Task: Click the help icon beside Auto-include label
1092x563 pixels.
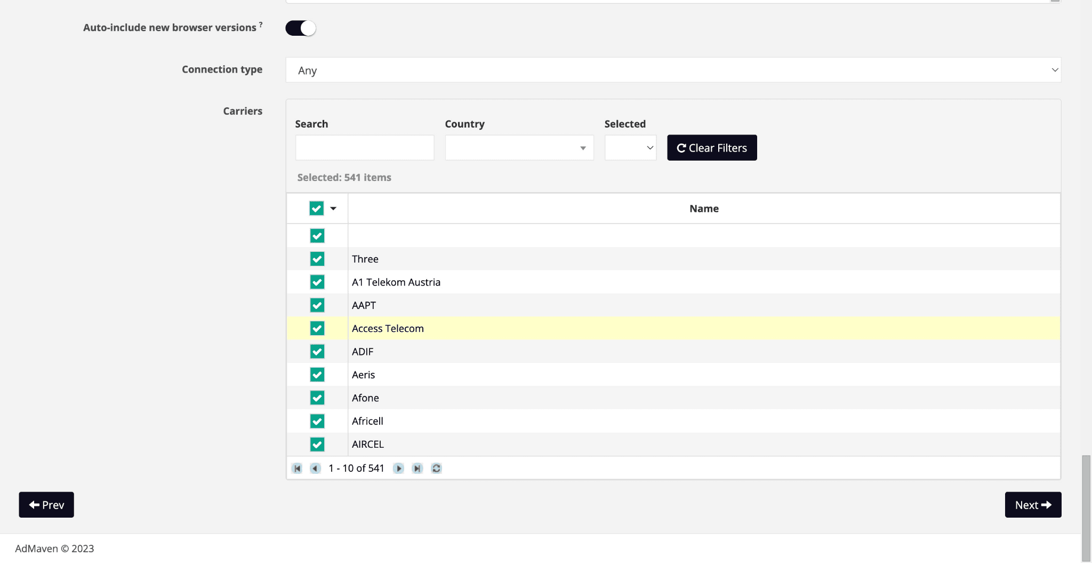Action: (x=261, y=25)
